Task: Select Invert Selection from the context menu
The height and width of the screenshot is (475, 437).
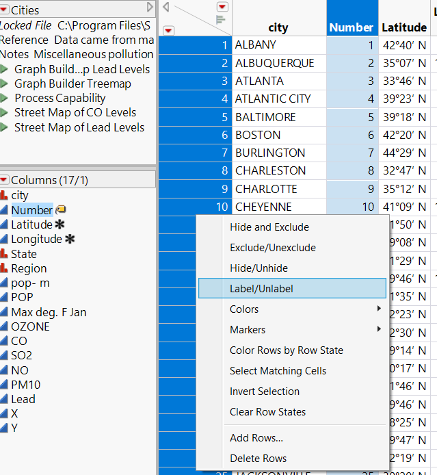Action: point(264,391)
